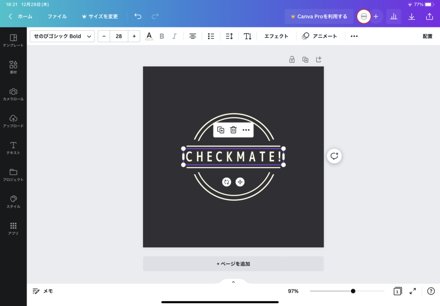Click the download arrow icon in the top bar

tap(411, 16)
